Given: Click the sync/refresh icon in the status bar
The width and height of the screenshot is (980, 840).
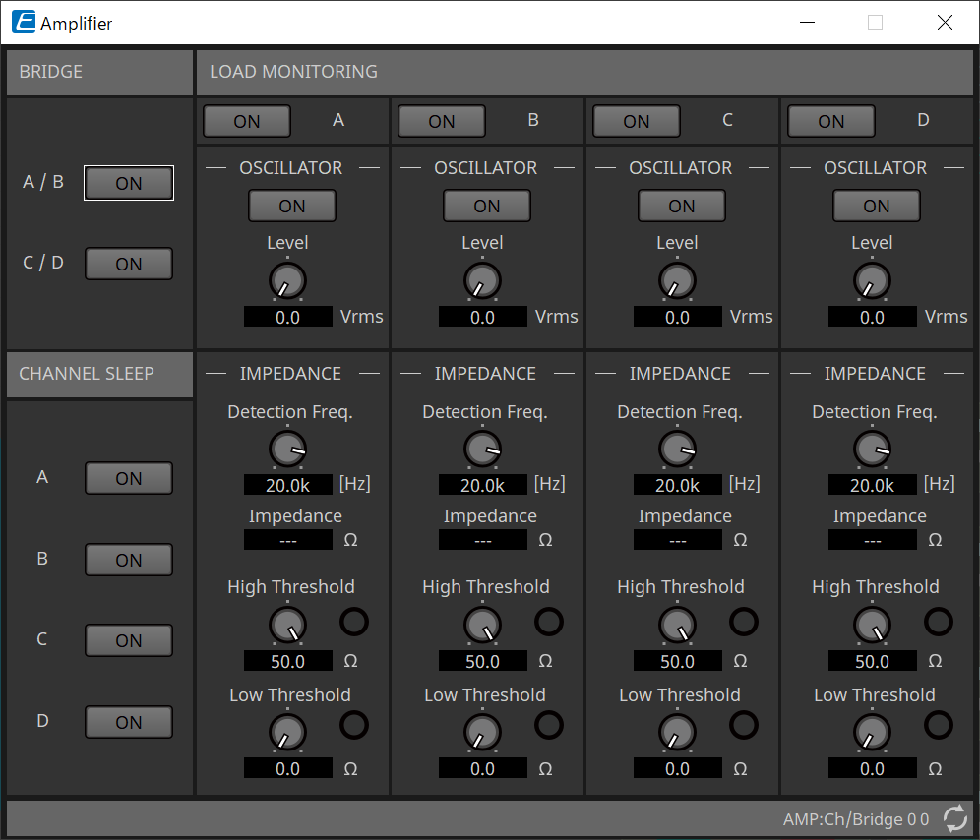Looking at the screenshot, I should [x=953, y=818].
